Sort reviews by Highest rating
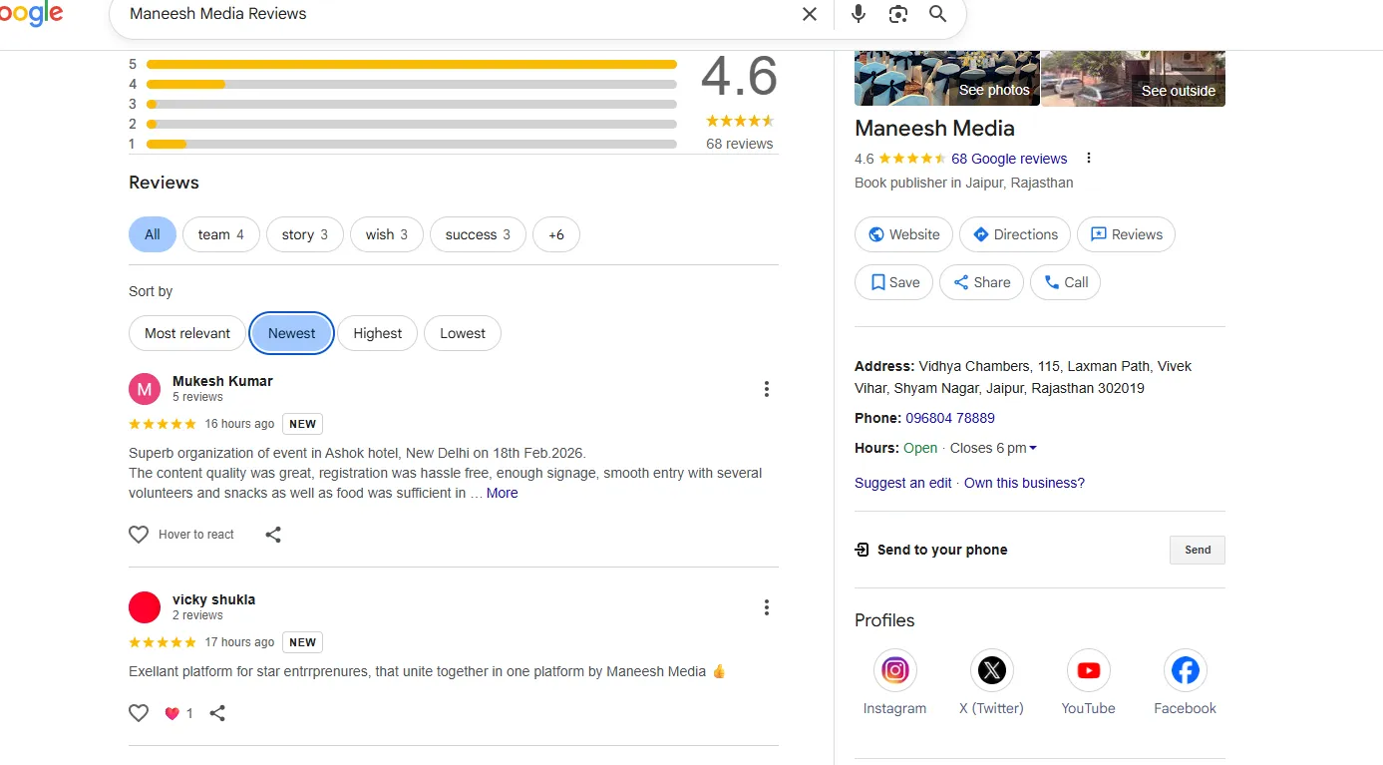 377,333
